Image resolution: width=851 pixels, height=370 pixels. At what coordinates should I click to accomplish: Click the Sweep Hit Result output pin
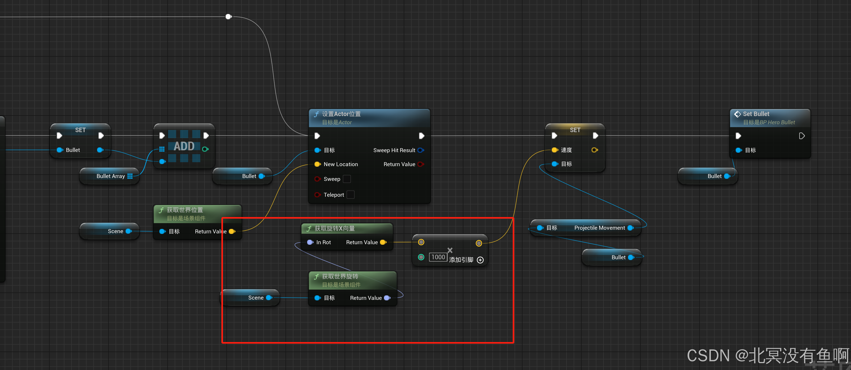point(420,150)
